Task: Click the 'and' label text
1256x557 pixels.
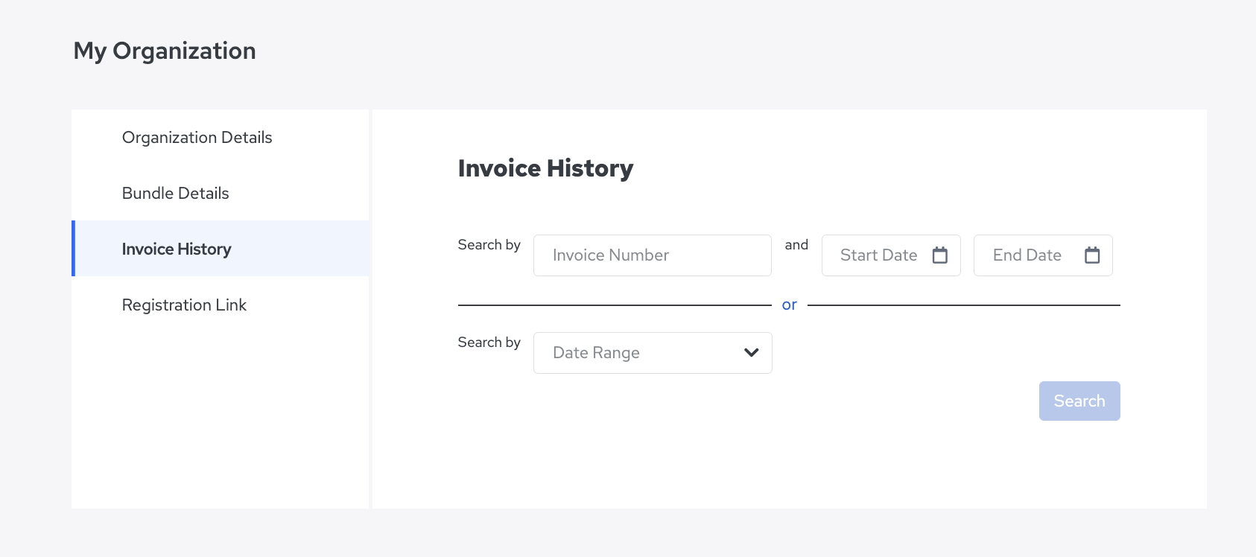Action: click(796, 245)
